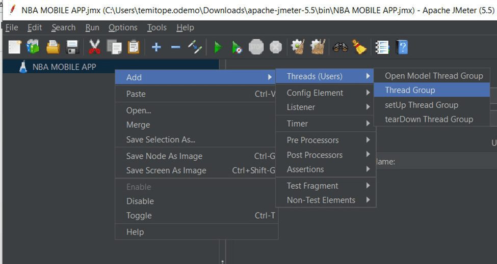Expand the Post Processors submenu
Viewport: 497px width, 264px height.
(325, 155)
